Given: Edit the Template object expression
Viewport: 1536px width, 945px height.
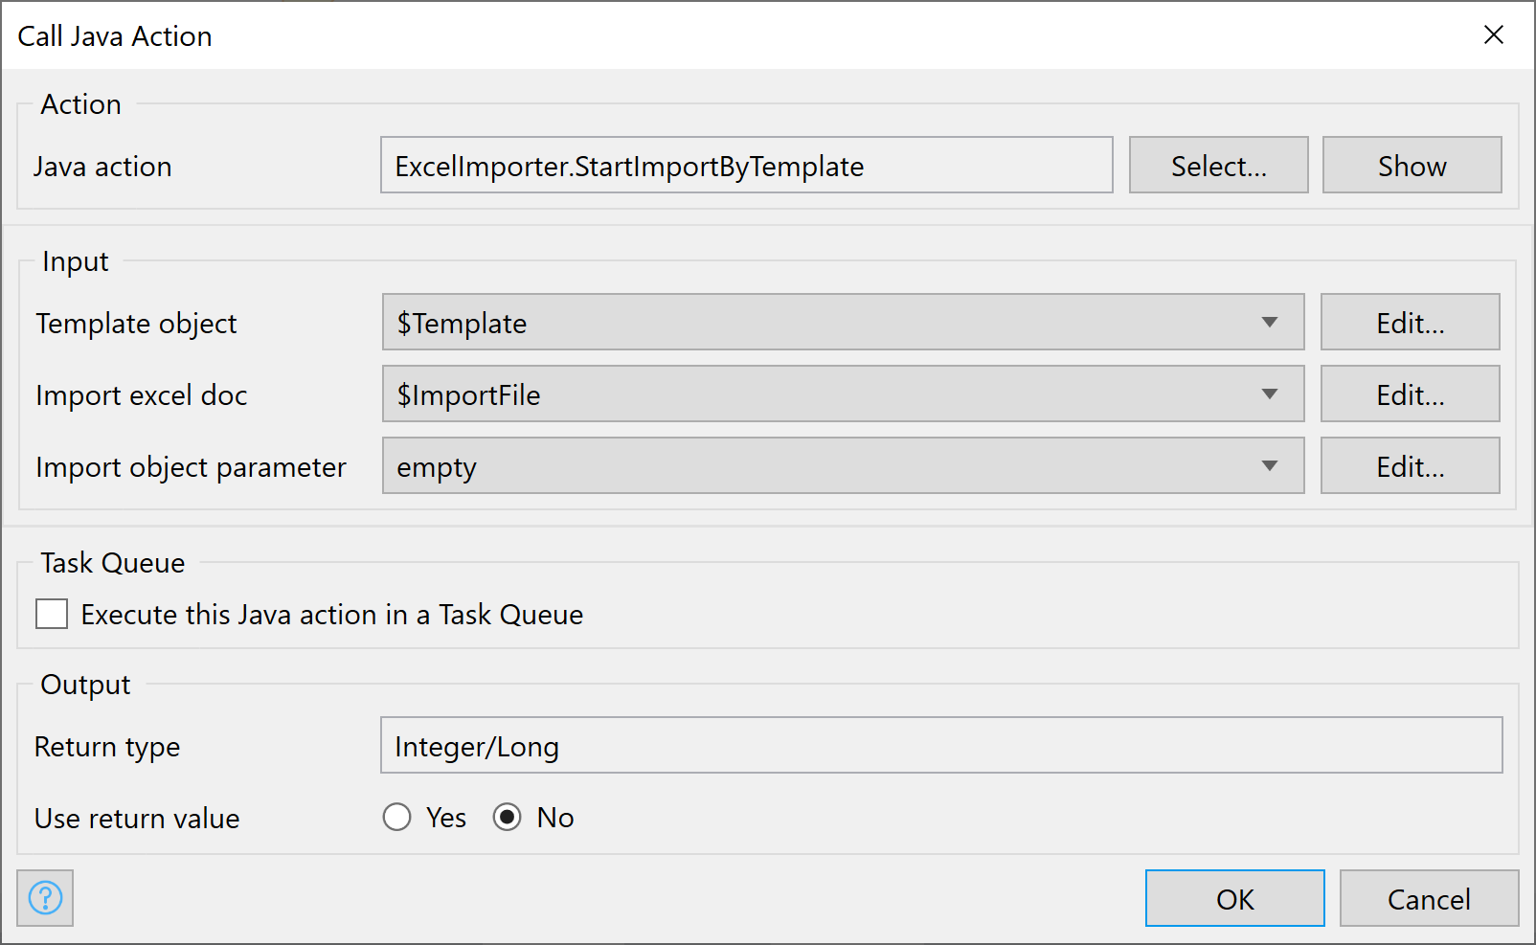Looking at the screenshot, I should click(1410, 323).
